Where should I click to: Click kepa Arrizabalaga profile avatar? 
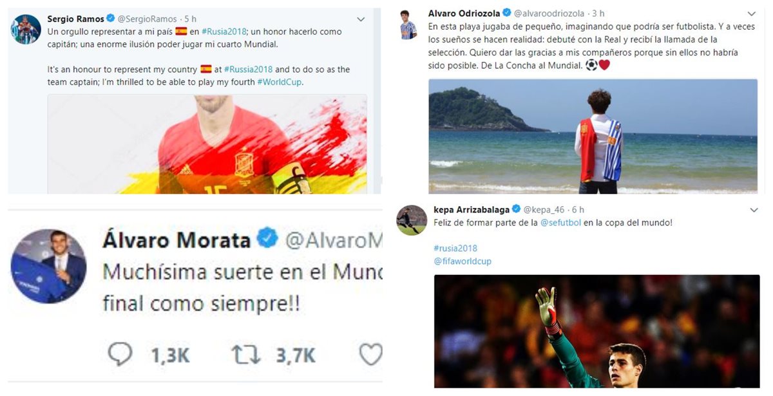point(412,220)
